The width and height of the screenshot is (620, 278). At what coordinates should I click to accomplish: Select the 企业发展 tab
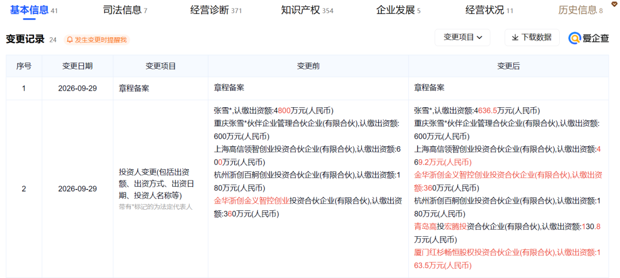pyautogui.click(x=398, y=10)
